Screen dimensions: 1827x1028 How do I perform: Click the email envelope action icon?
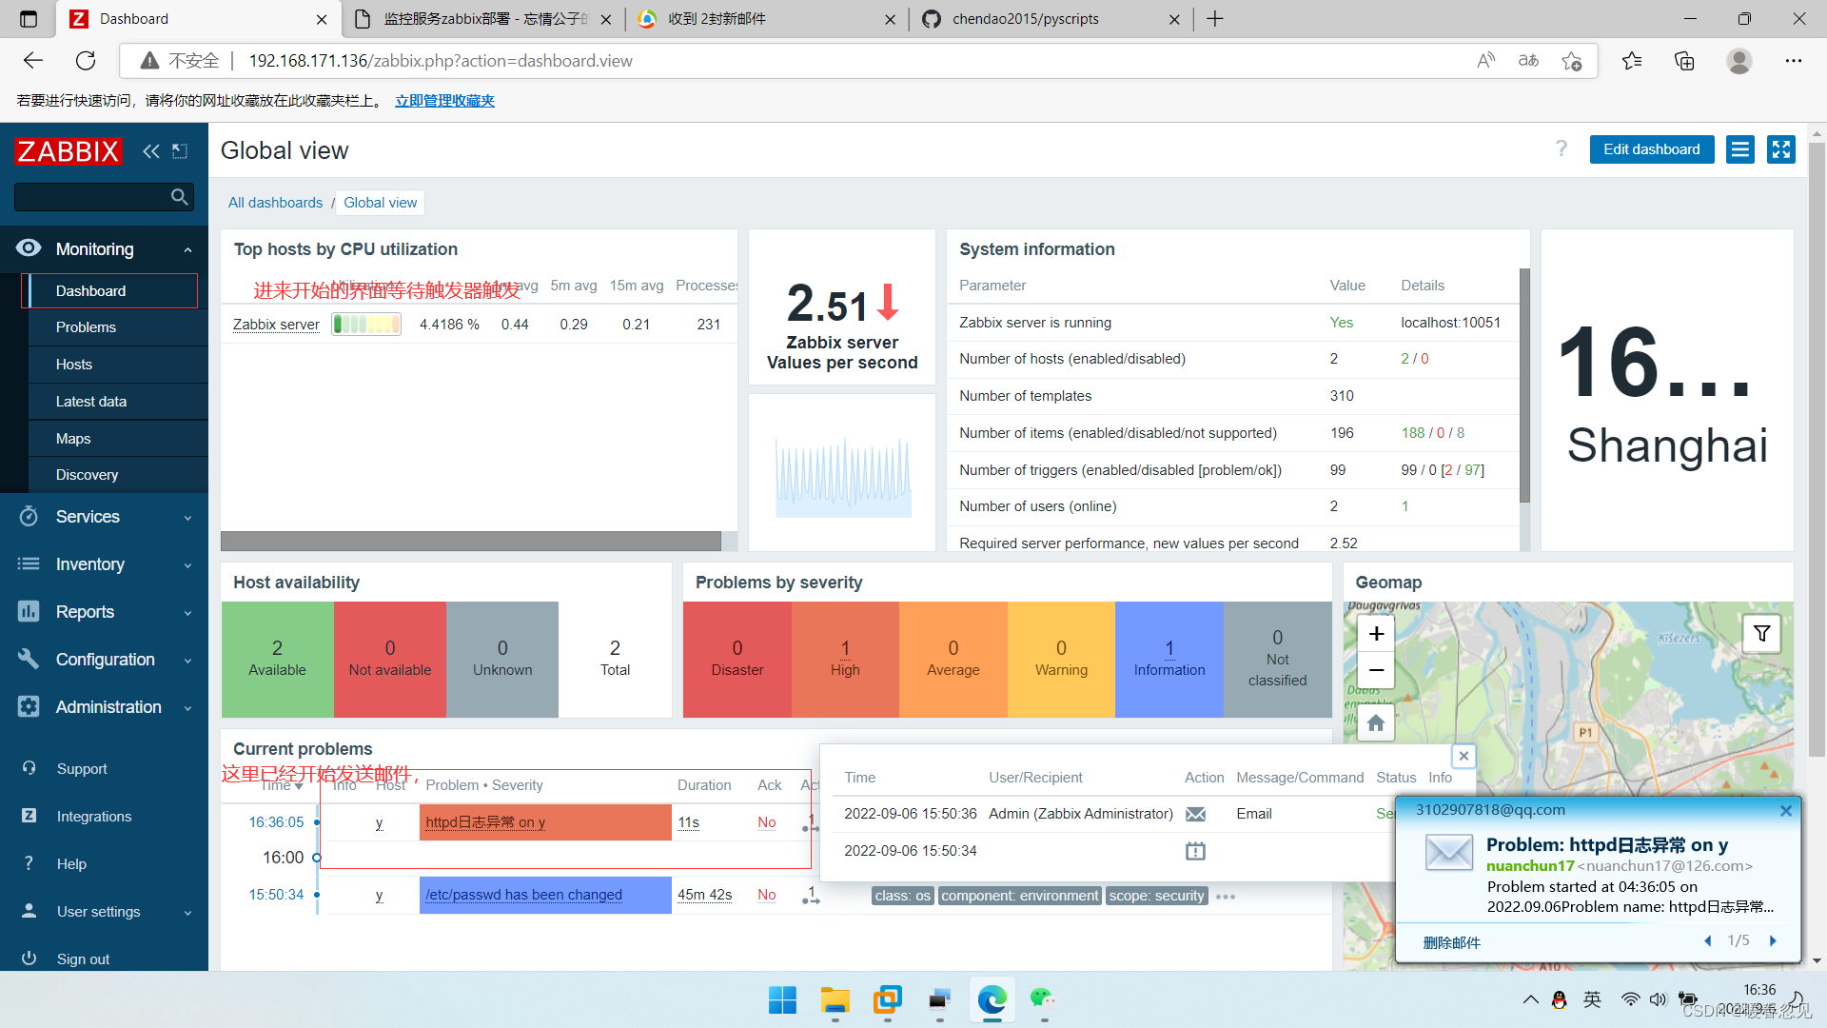(x=1196, y=814)
